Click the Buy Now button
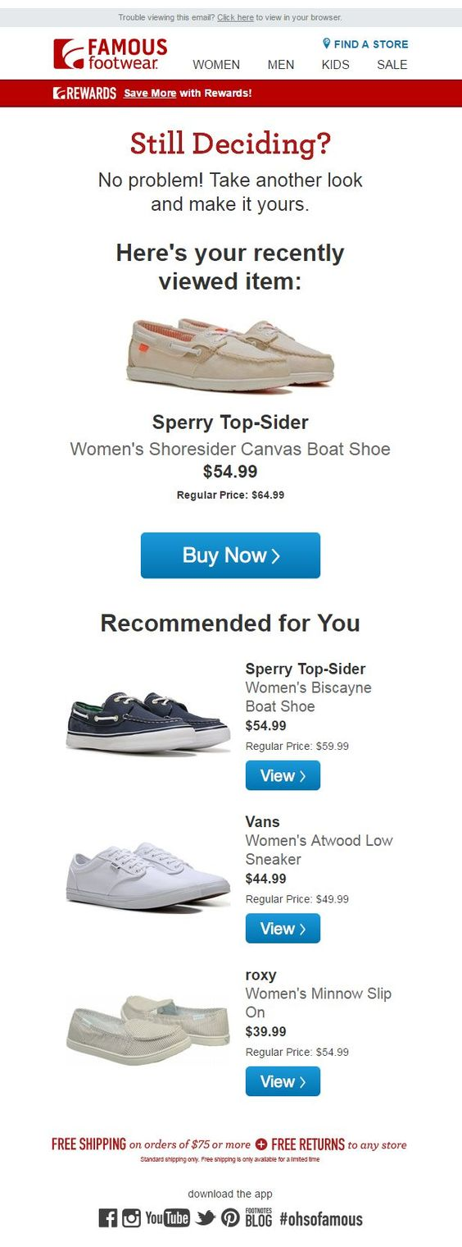This screenshot has height=1247, width=462. click(x=230, y=555)
